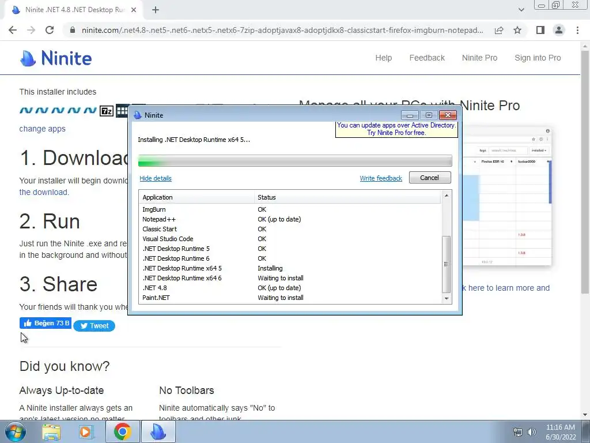This screenshot has width=590, height=443.
Task: Click the address bar URL
Action: 282,30
